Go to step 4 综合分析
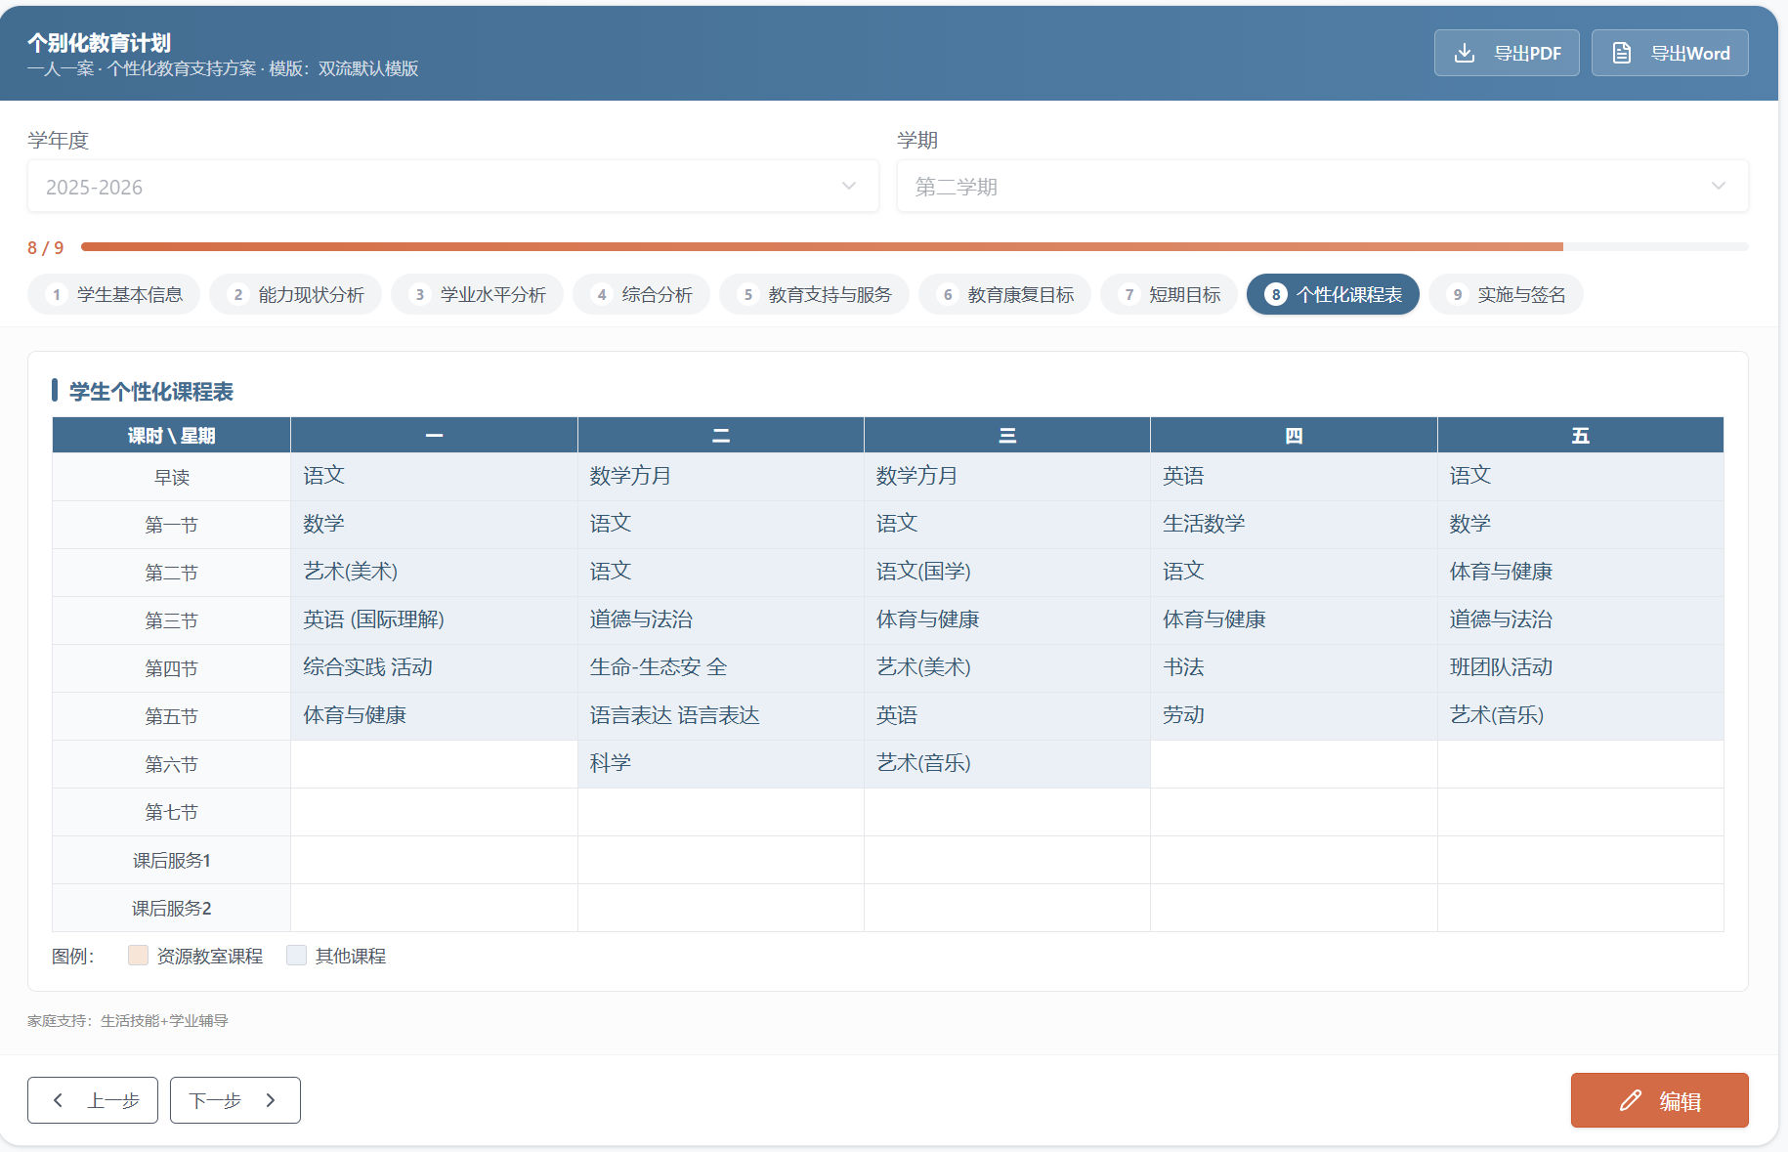 [641, 294]
